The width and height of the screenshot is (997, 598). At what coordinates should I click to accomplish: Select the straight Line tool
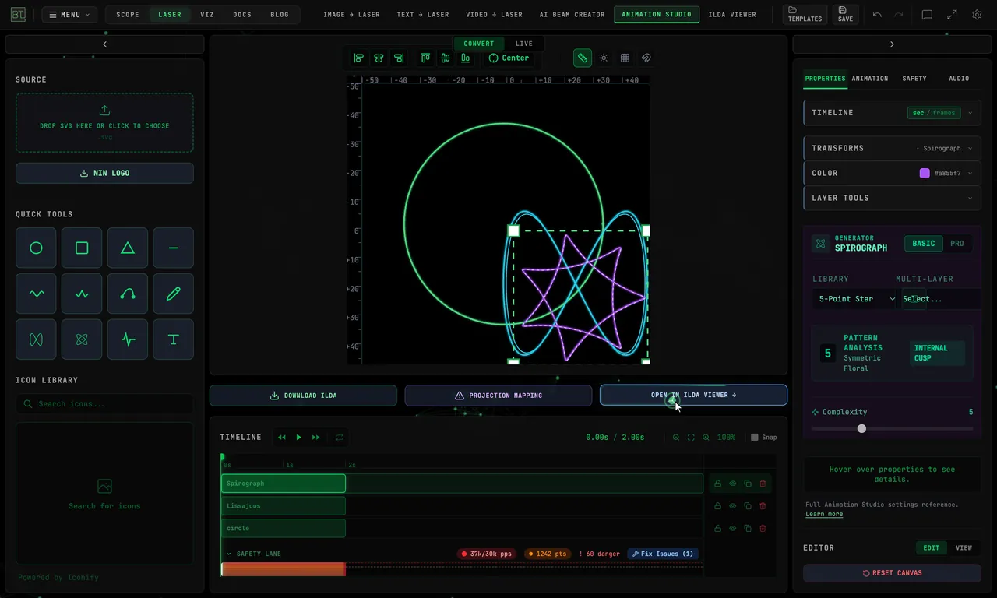tap(174, 248)
